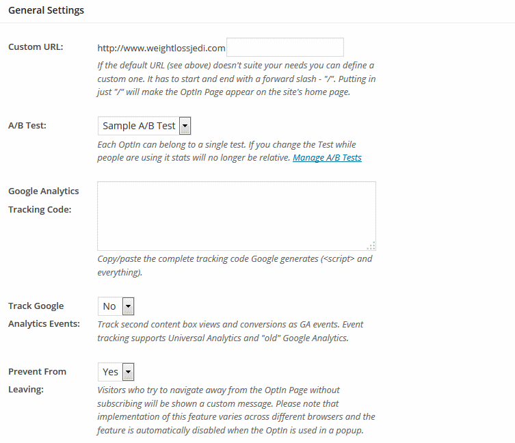Open the A/B Test dropdown arrow
Image resolution: width=515 pixels, height=443 pixels.
(185, 126)
